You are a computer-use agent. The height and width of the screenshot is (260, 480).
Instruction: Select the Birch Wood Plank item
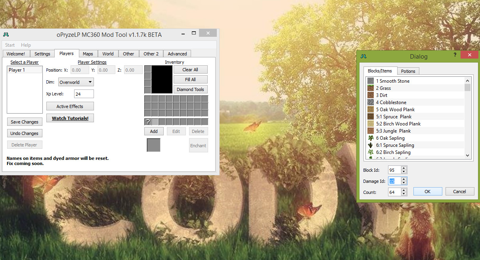[398, 124]
